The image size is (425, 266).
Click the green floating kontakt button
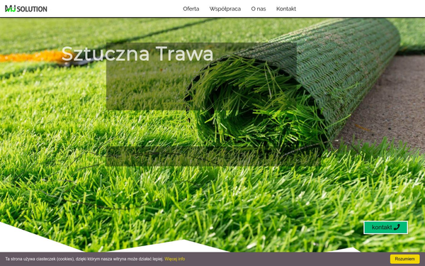point(385,228)
